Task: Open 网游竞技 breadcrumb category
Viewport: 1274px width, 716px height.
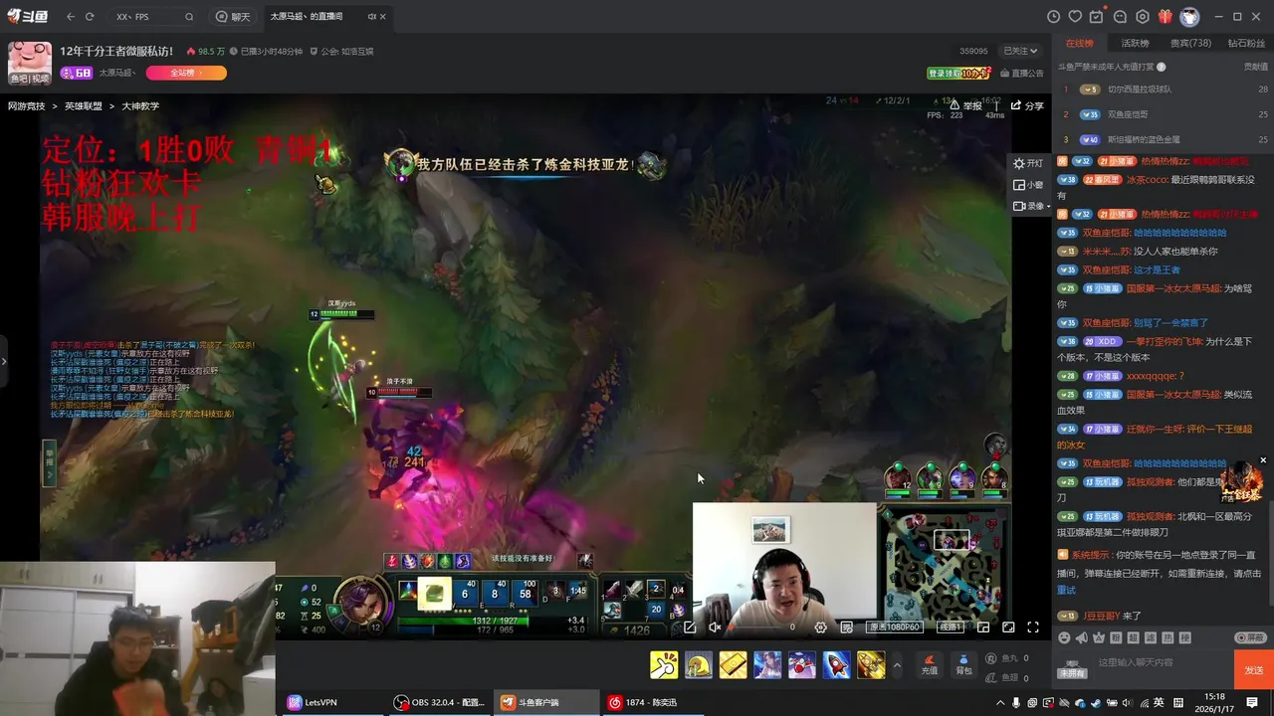Action: pos(27,105)
